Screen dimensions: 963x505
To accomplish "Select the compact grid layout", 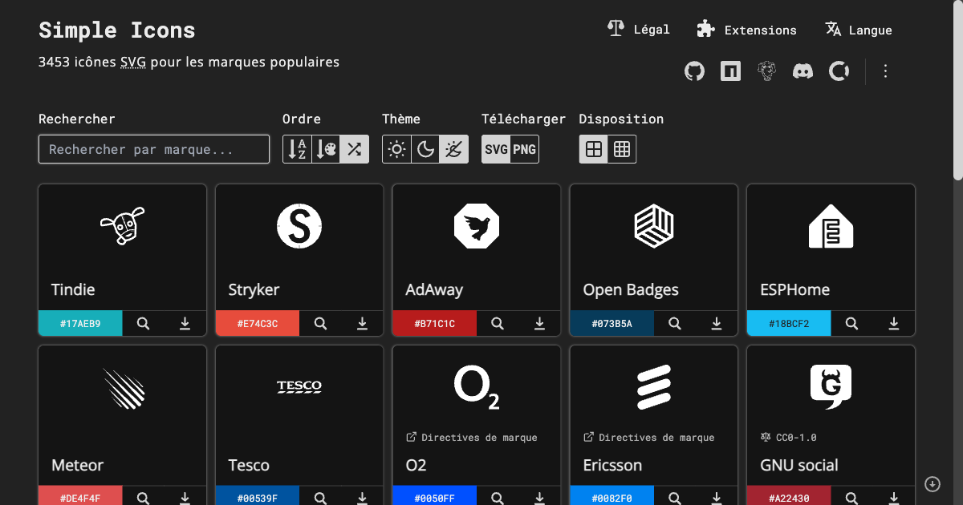I will 622,149.
